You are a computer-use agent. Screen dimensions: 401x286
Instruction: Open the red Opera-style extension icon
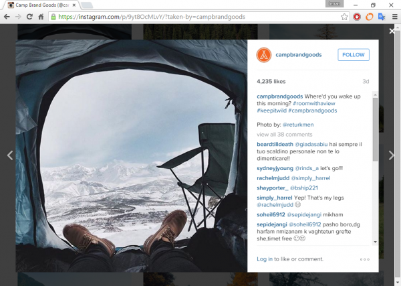[x=357, y=17]
